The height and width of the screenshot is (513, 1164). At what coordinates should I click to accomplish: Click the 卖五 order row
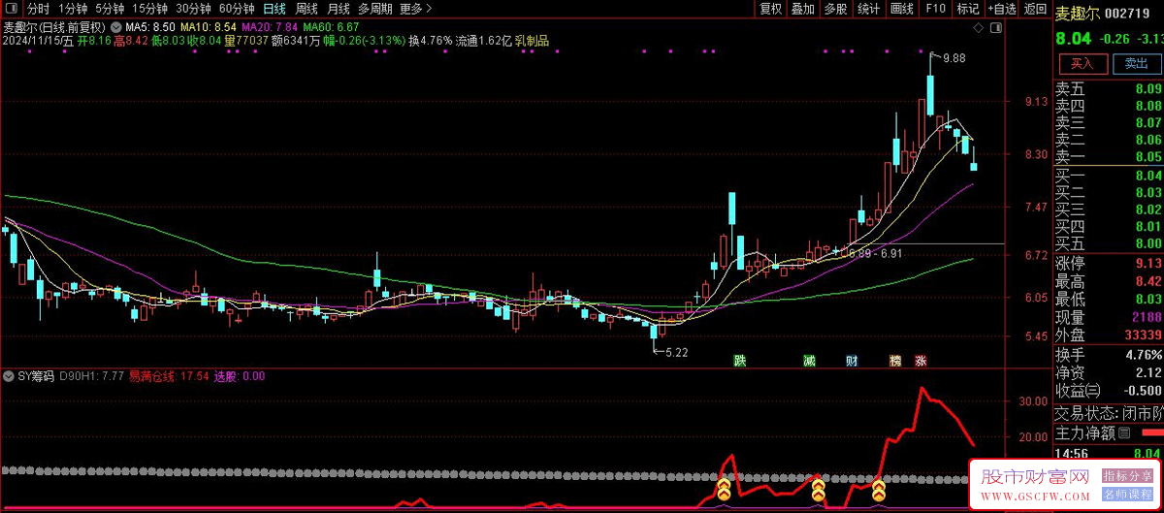(1109, 88)
